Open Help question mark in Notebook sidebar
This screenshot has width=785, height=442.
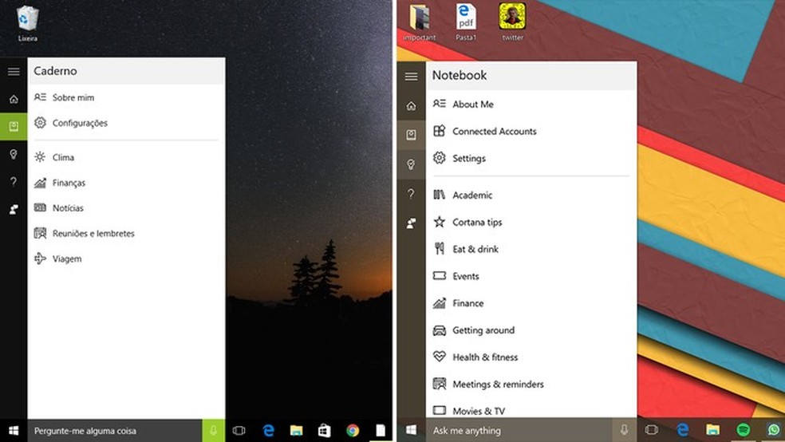pyautogui.click(x=411, y=194)
